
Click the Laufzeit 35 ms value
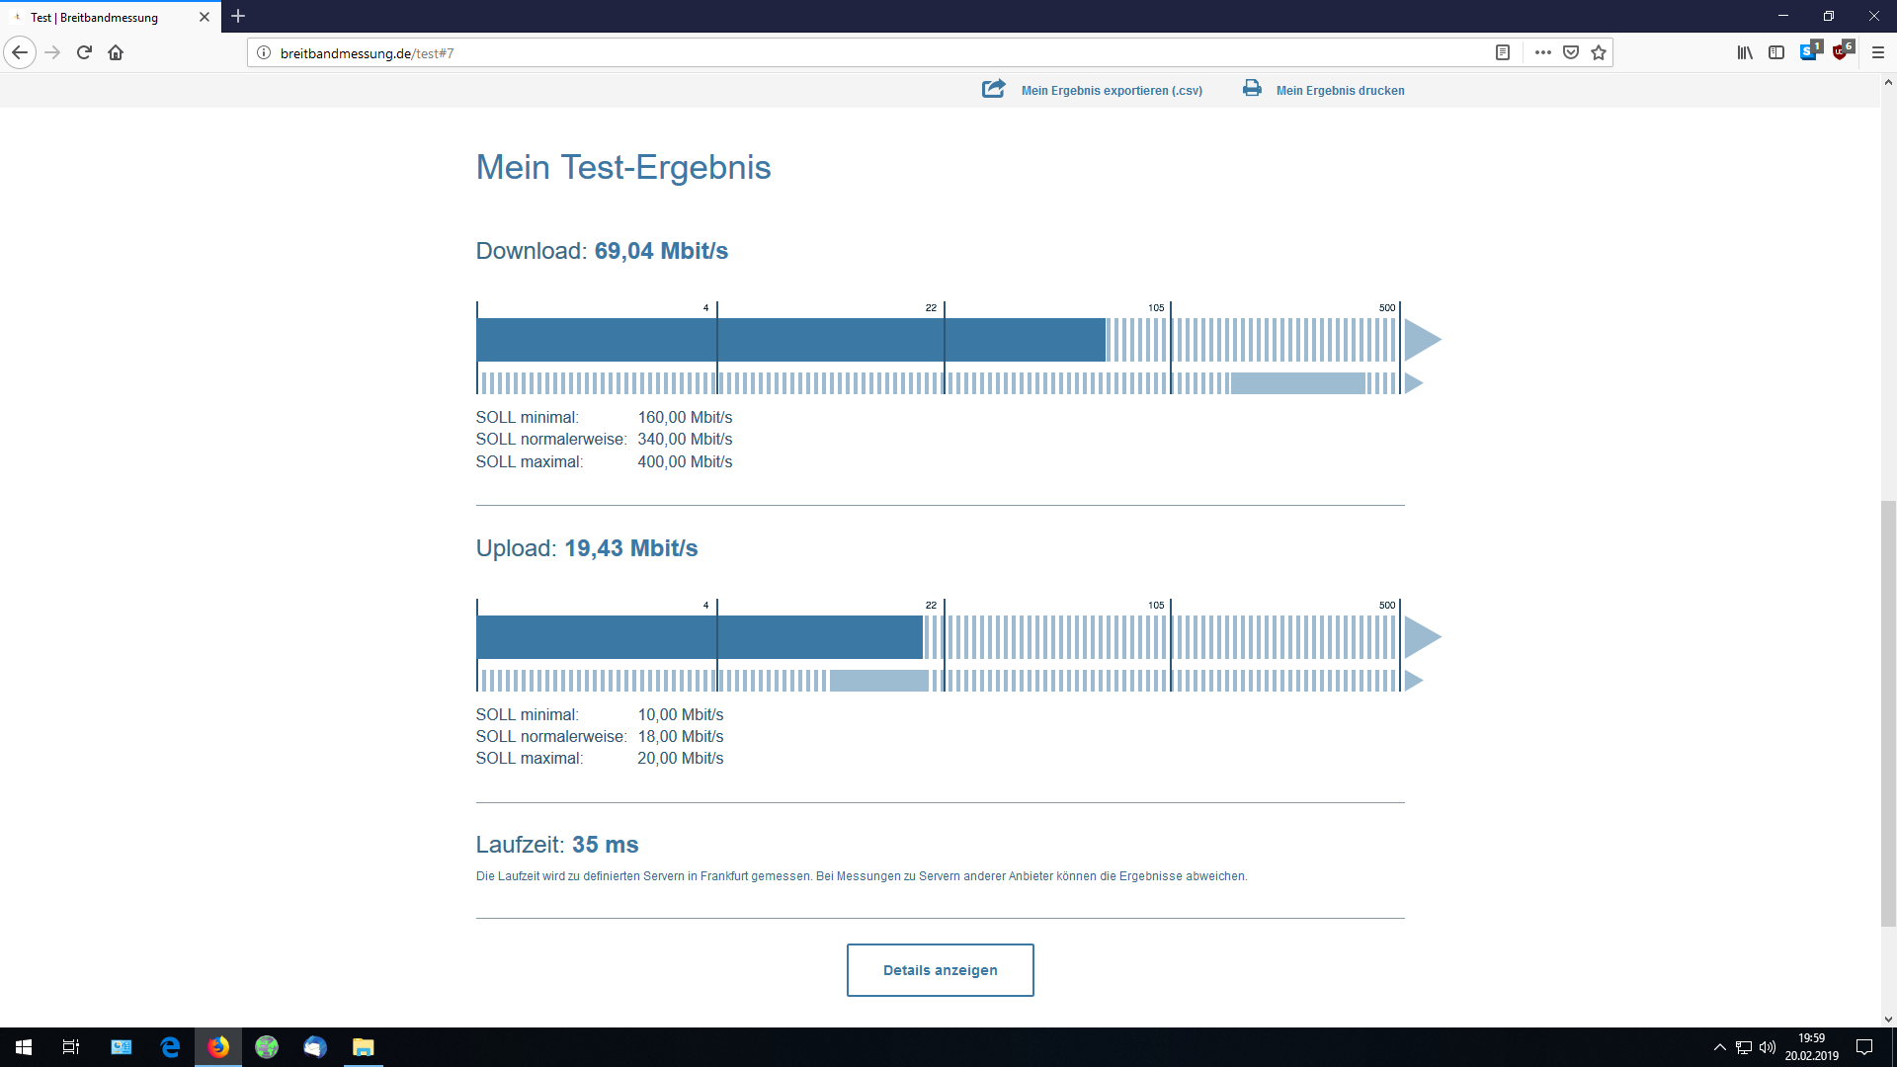tap(605, 845)
